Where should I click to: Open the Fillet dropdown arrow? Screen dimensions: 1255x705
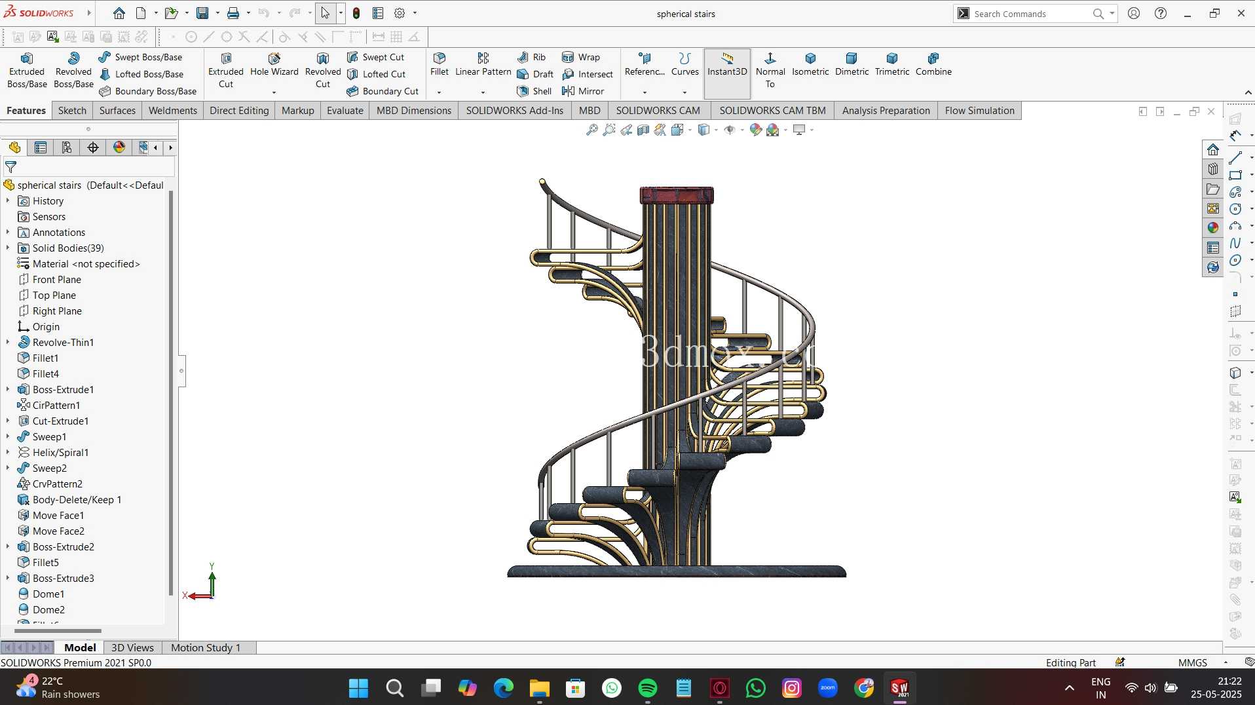pos(439,92)
